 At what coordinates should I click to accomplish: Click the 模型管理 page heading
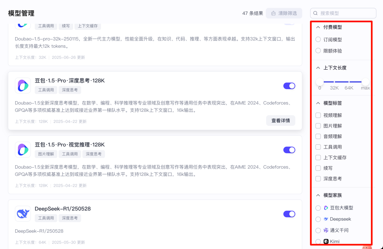point(21,13)
